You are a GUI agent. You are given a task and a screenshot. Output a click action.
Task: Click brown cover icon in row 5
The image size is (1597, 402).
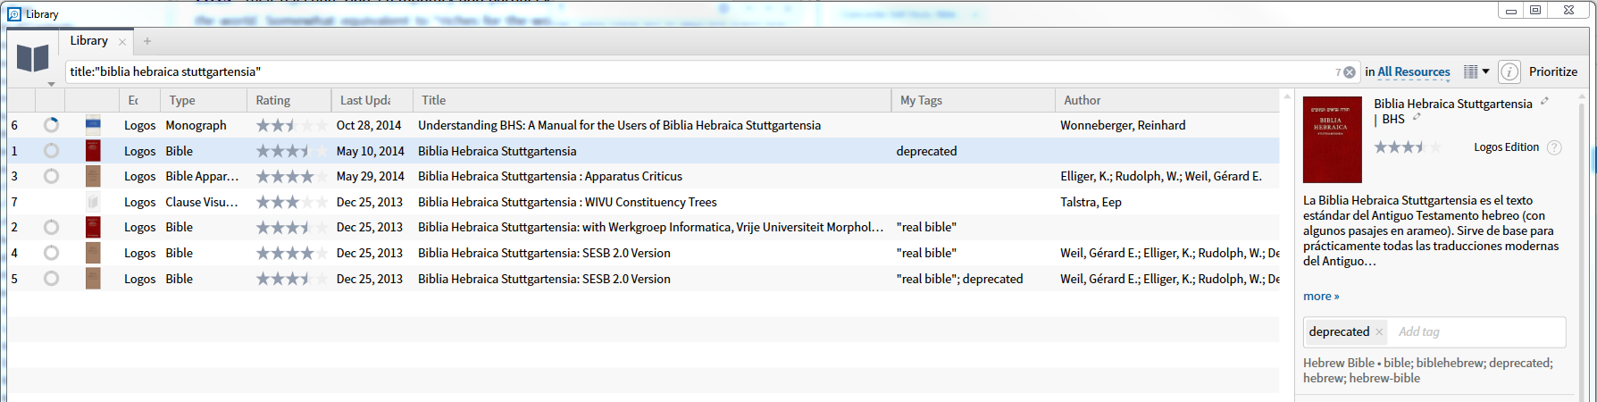tap(93, 279)
